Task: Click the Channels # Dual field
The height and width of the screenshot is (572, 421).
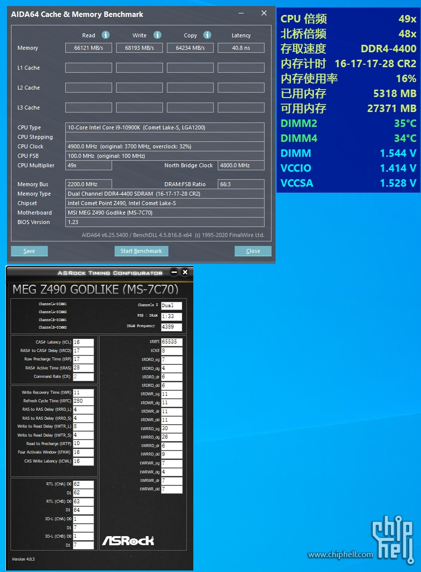Action: point(171,306)
